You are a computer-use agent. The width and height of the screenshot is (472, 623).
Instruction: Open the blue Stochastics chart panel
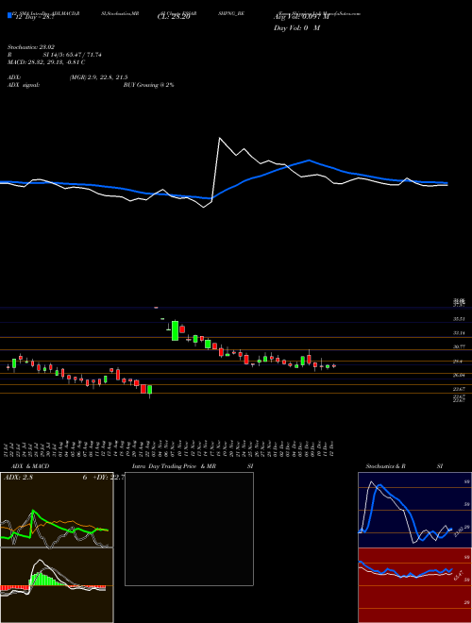(414, 510)
